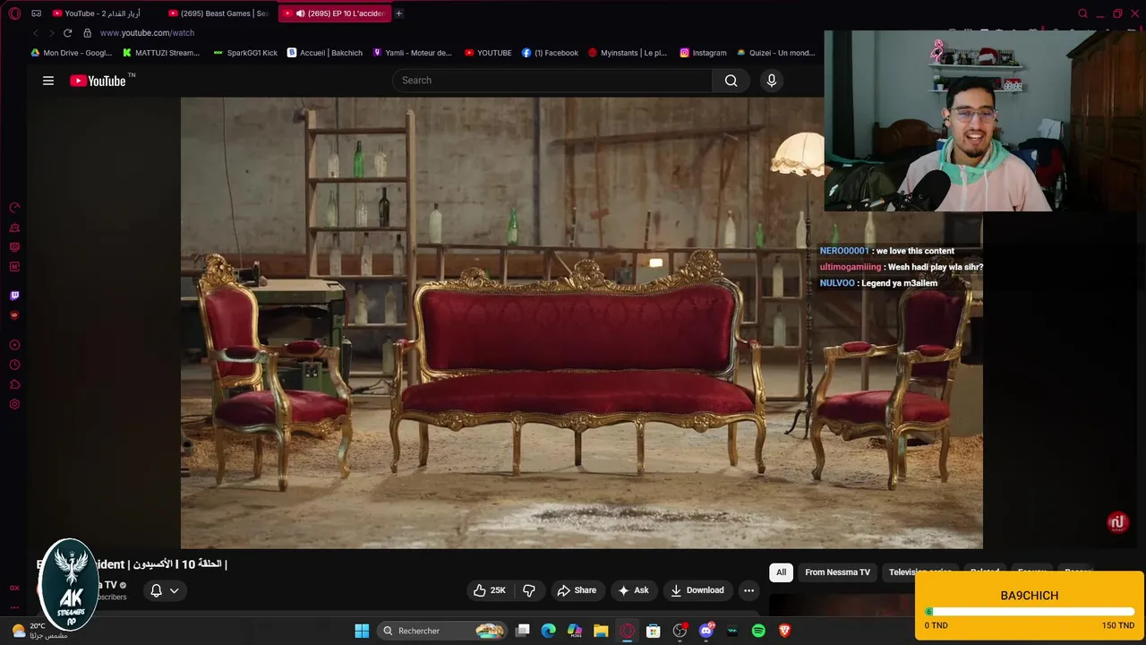Open a new browser tab
Screen dimensions: 1146x645
click(399, 13)
